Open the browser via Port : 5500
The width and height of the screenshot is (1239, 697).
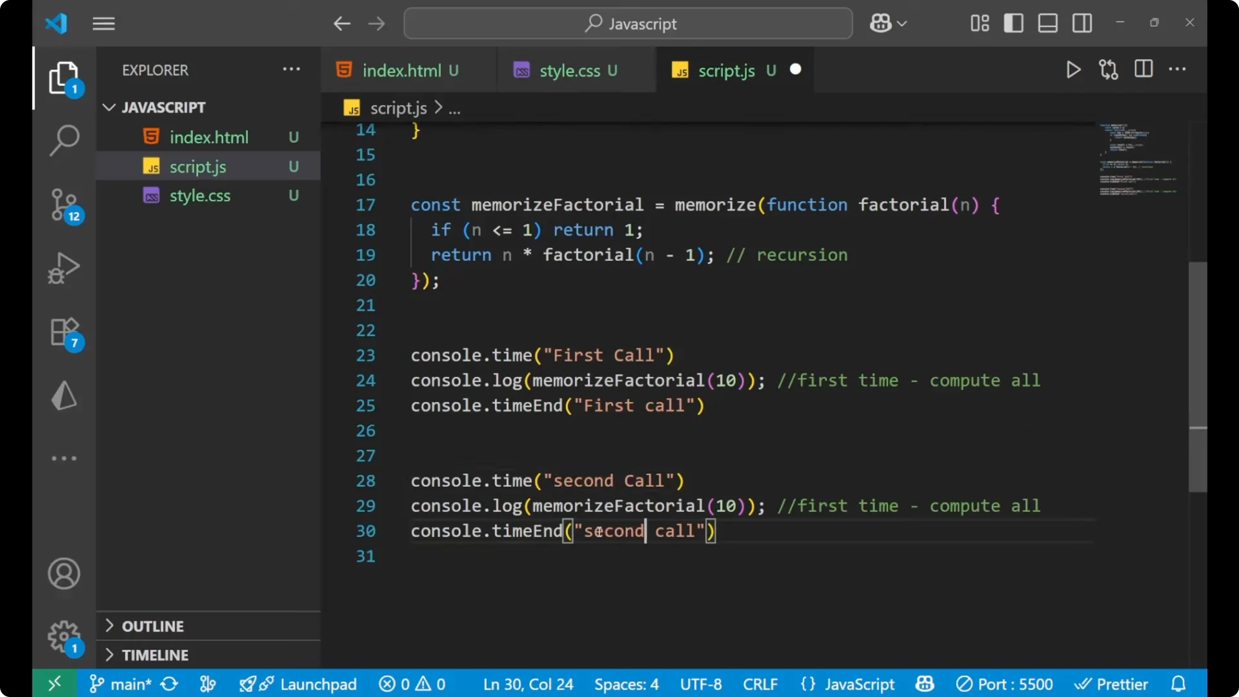pyautogui.click(x=1005, y=684)
